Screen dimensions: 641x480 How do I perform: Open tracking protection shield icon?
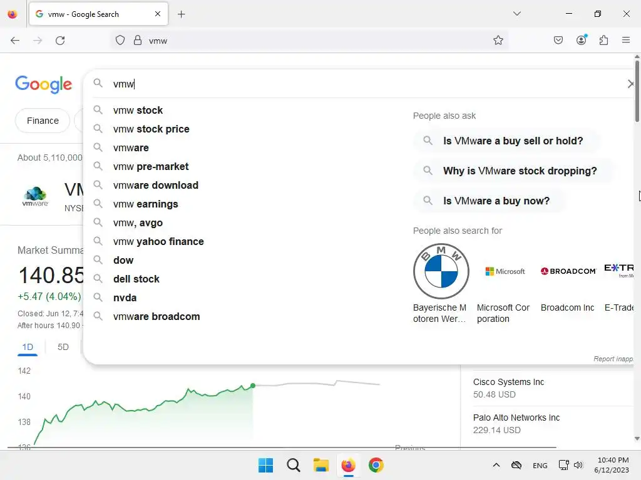pos(120,41)
